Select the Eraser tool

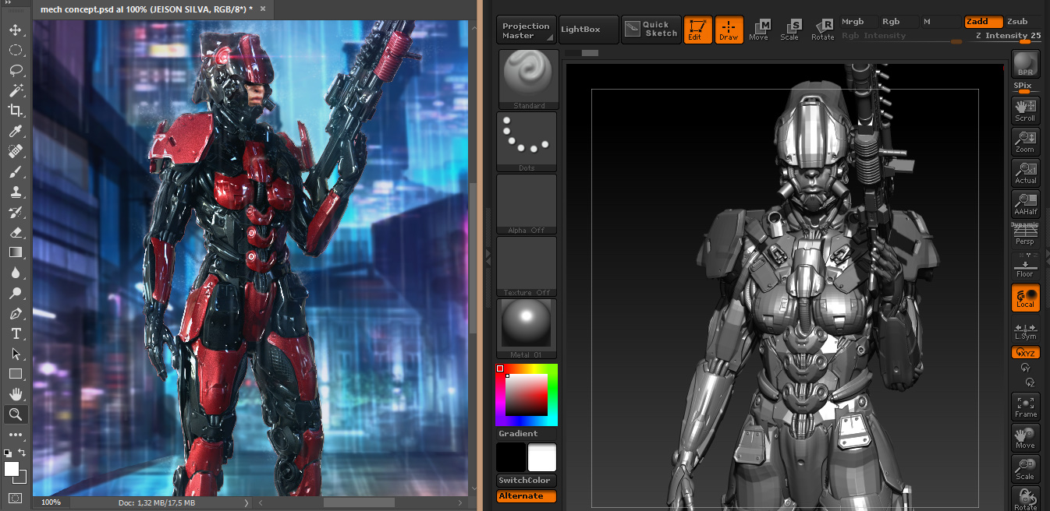[x=15, y=233]
